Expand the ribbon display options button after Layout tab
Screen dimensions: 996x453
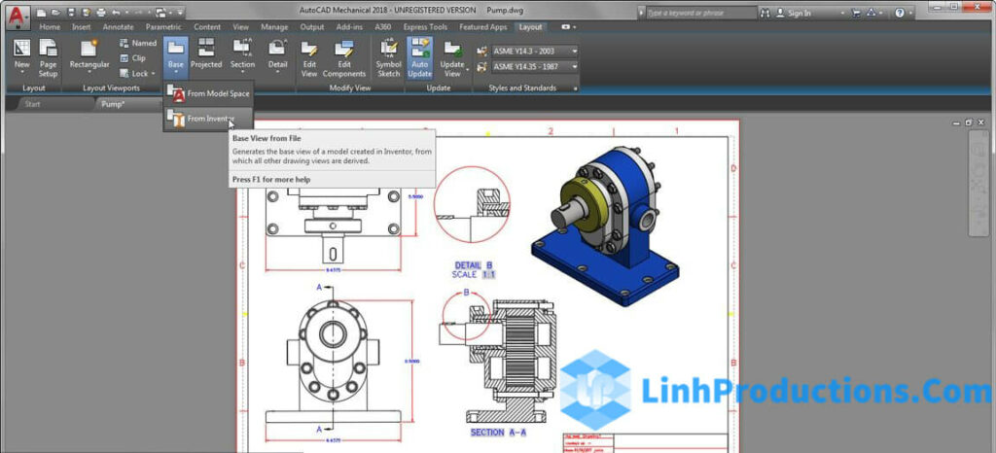(x=569, y=27)
